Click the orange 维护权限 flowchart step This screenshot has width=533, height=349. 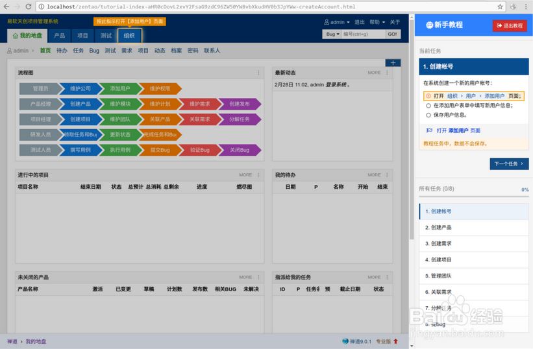[160, 89]
